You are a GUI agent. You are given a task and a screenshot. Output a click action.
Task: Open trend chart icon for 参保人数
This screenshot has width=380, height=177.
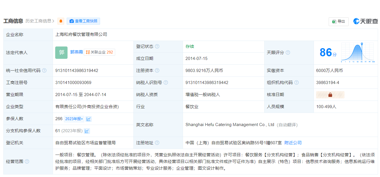tap(89, 119)
